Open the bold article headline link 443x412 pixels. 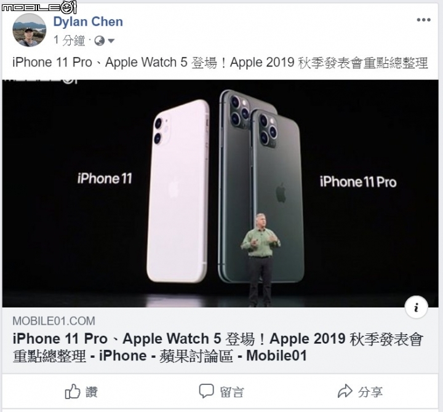click(218, 347)
